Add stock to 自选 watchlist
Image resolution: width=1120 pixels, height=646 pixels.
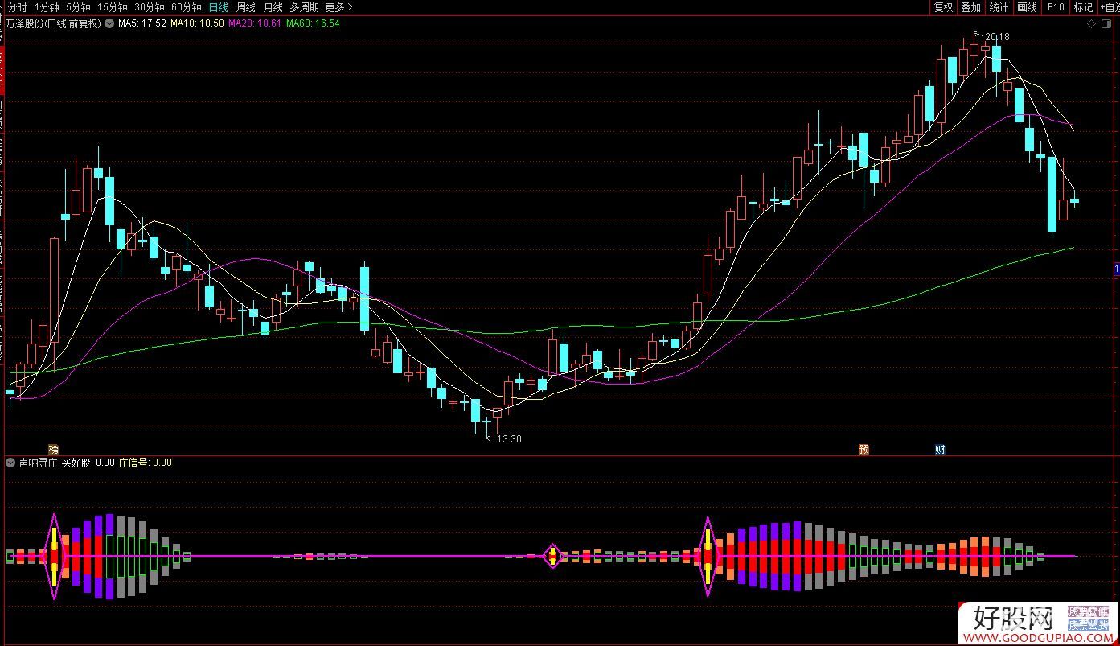coord(1110,7)
